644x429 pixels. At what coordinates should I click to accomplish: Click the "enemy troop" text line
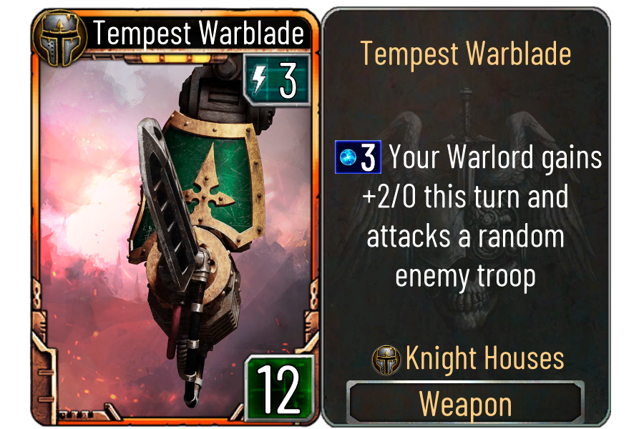[x=465, y=277]
